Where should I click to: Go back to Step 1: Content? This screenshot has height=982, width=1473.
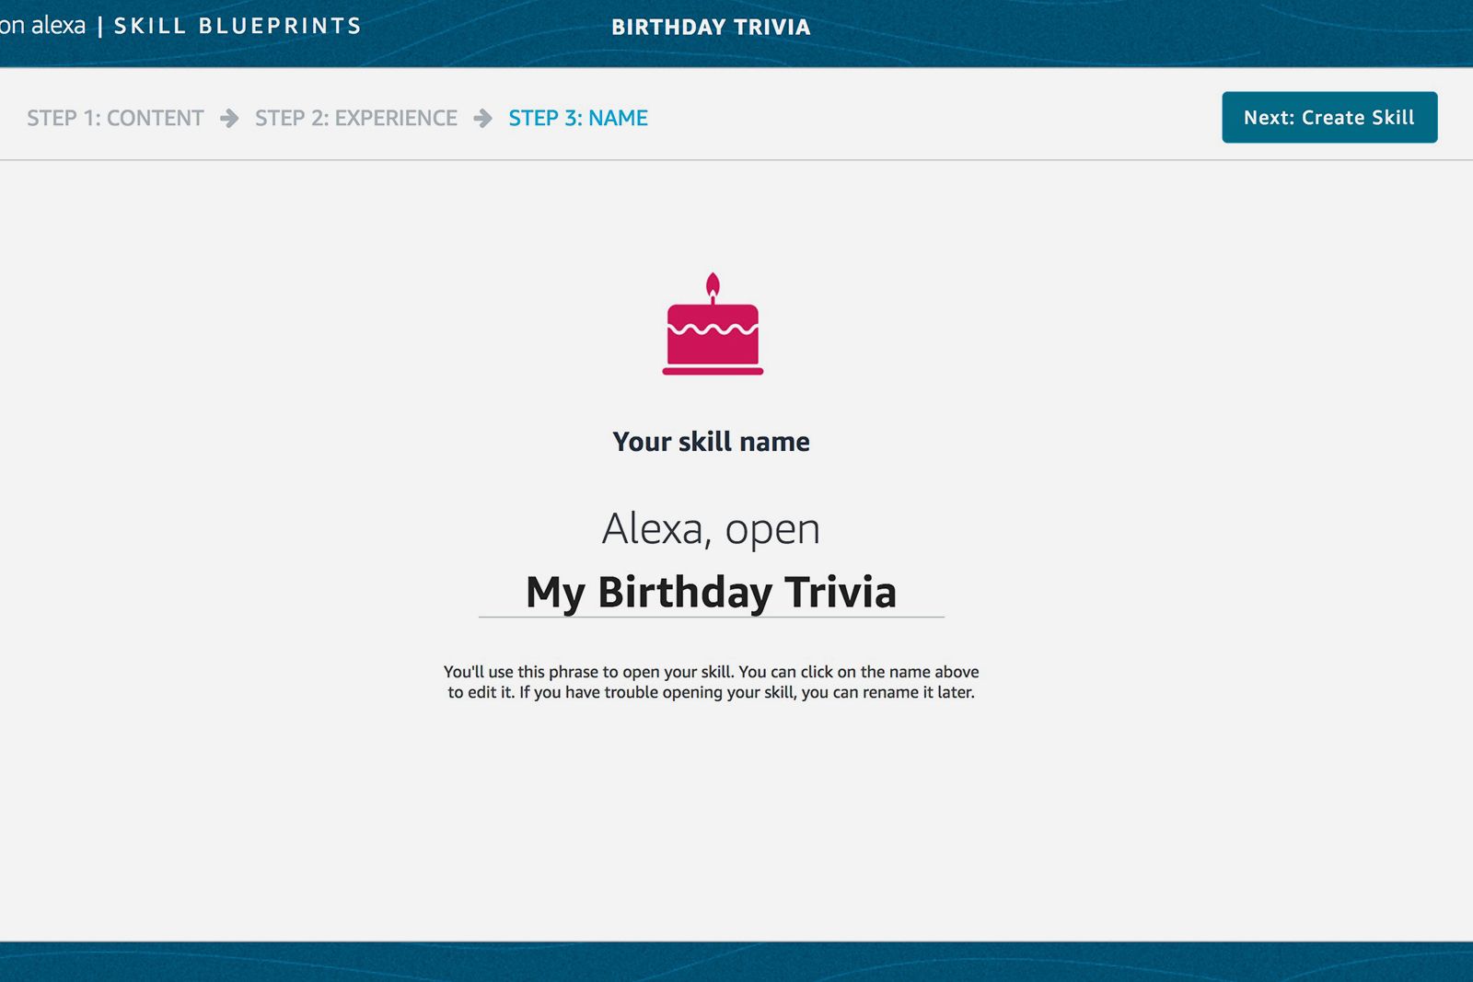[115, 118]
